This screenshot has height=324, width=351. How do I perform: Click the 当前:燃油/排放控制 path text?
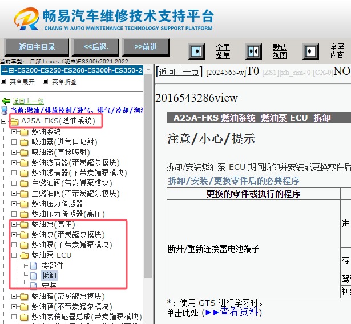point(77,110)
